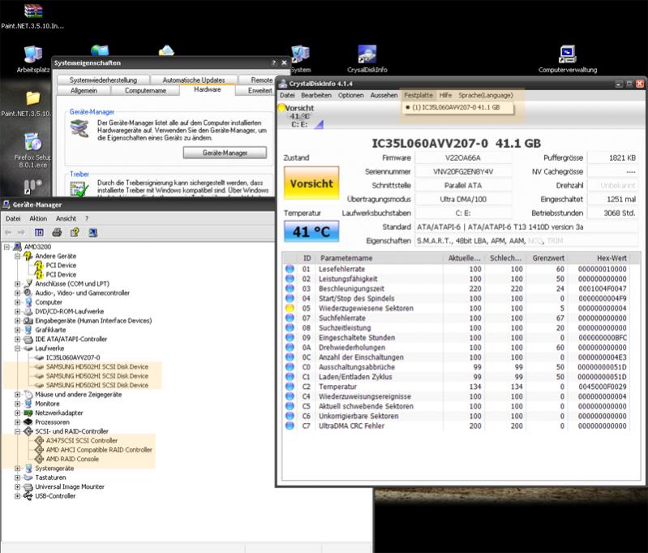Expand Audio-, Video- und Gamecontroller node
This screenshot has width=648, height=553.
17,293
